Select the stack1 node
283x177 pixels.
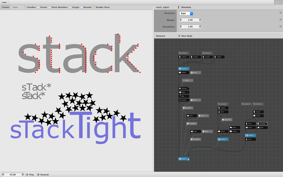click(223, 112)
